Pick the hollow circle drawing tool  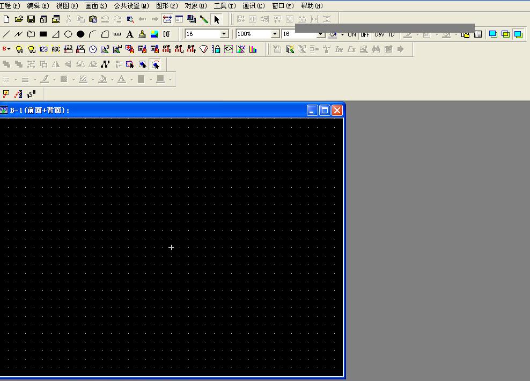coord(68,34)
